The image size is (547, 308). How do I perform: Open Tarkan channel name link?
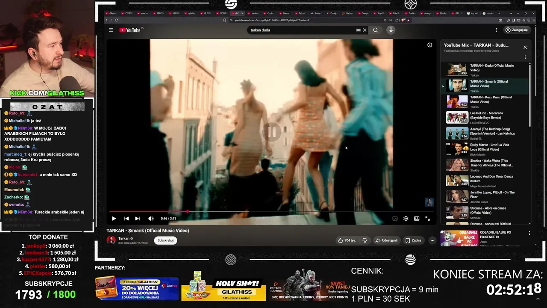click(124, 238)
